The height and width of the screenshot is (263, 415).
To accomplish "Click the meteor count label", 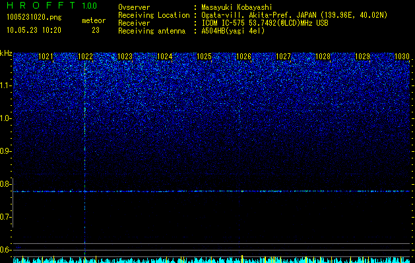I will [94, 20].
